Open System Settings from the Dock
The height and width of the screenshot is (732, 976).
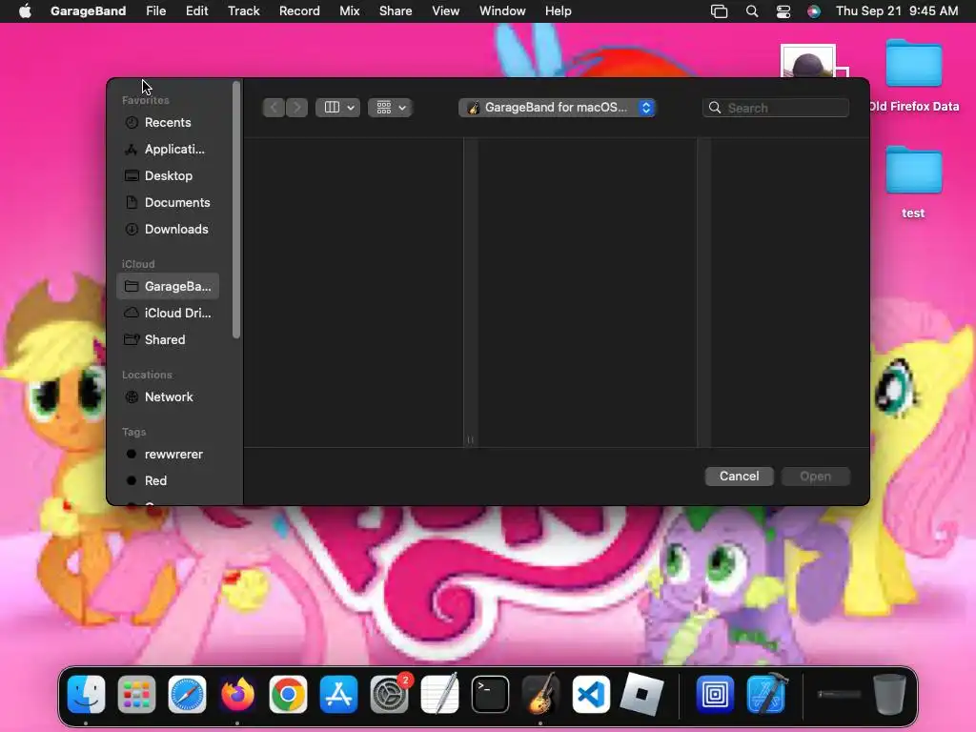pyautogui.click(x=389, y=694)
